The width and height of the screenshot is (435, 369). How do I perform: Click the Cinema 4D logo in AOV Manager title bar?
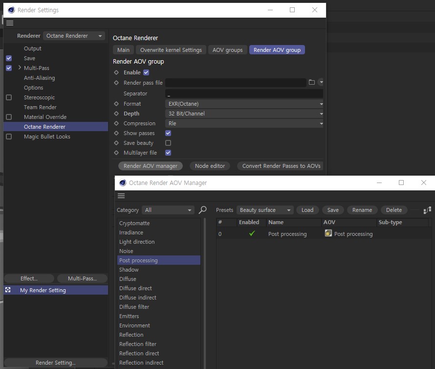pyautogui.click(x=123, y=183)
